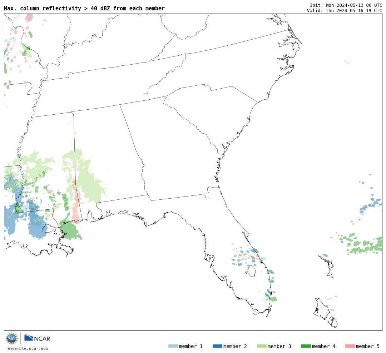The height and width of the screenshot is (353, 386).
Task: Select the 'member 1' legend label
Action: [x=191, y=346]
